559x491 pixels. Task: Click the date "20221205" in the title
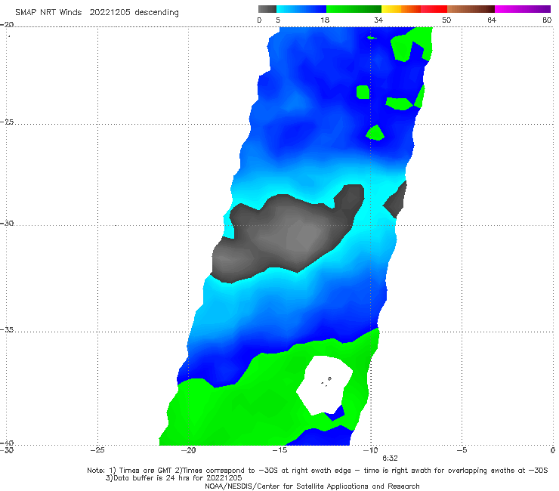coord(110,13)
